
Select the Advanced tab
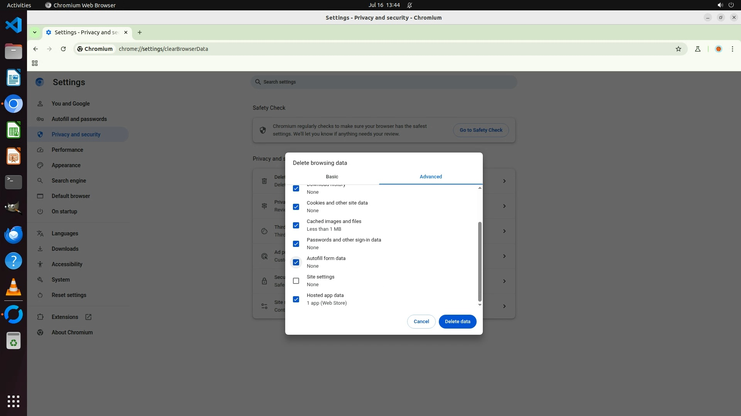(431, 177)
